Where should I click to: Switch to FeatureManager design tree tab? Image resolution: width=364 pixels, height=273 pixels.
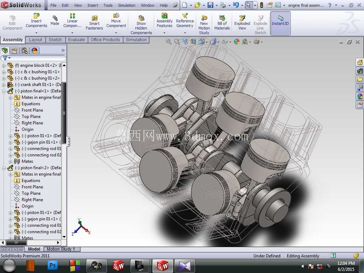pyautogui.click(x=5, y=50)
